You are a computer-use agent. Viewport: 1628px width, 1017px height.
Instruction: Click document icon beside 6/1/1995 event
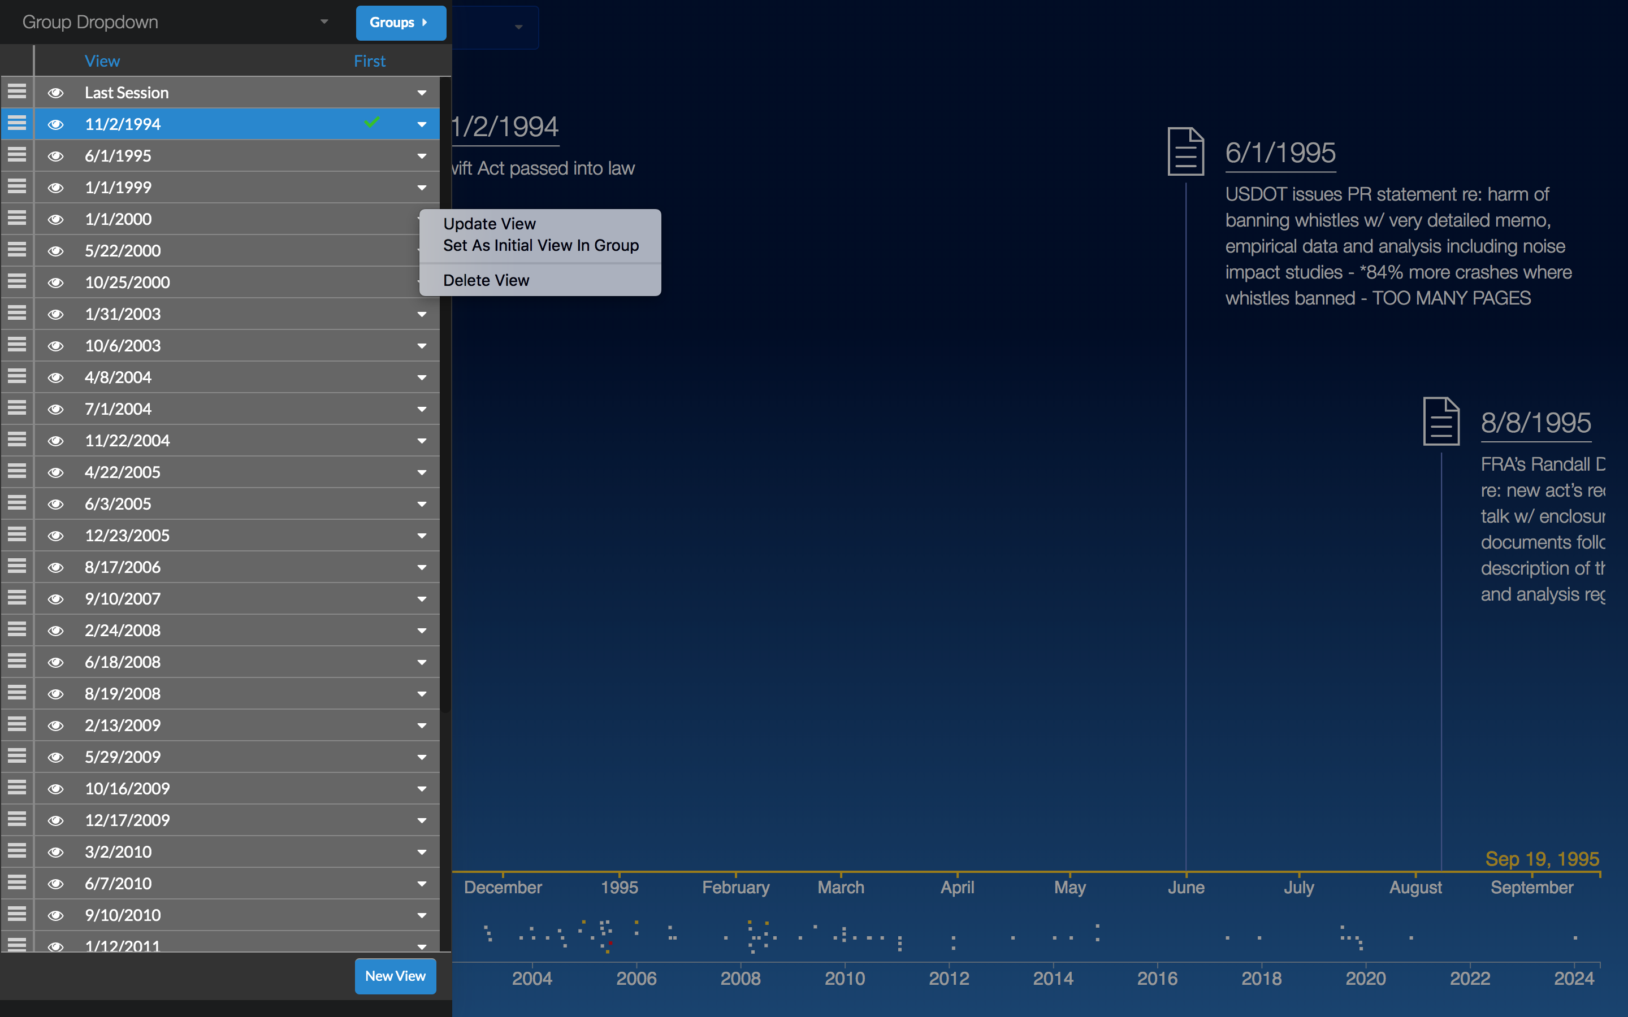tap(1185, 151)
